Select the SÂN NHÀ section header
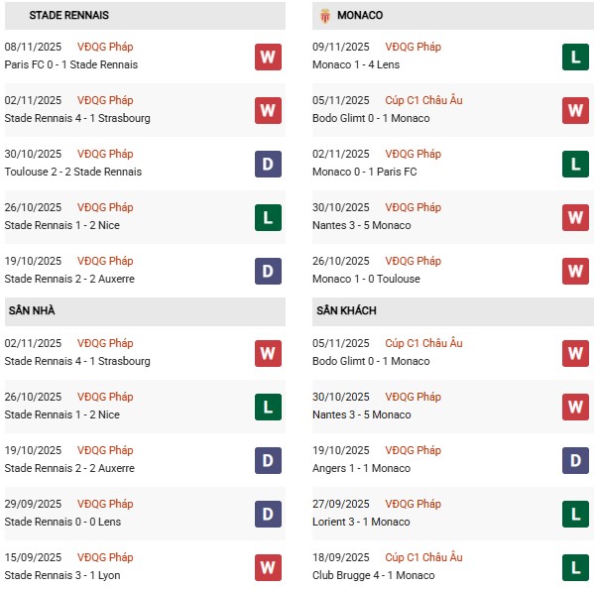The image size is (595, 589). (x=33, y=310)
